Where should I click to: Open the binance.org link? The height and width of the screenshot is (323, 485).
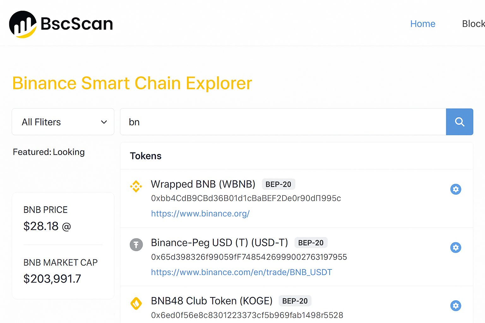200,214
